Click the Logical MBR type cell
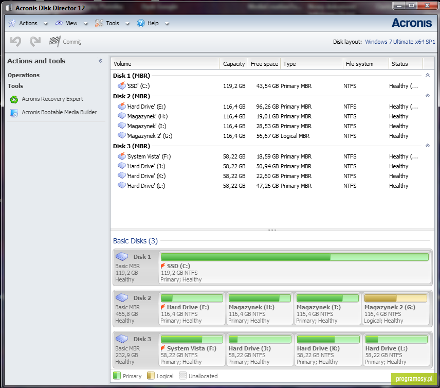Viewport: 440px width, 388px height. click(x=295, y=136)
